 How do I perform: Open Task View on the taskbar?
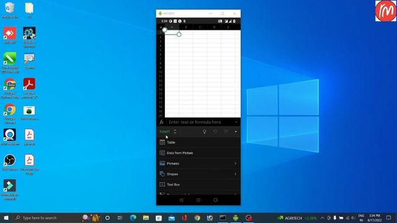pyautogui.click(x=120, y=217)
